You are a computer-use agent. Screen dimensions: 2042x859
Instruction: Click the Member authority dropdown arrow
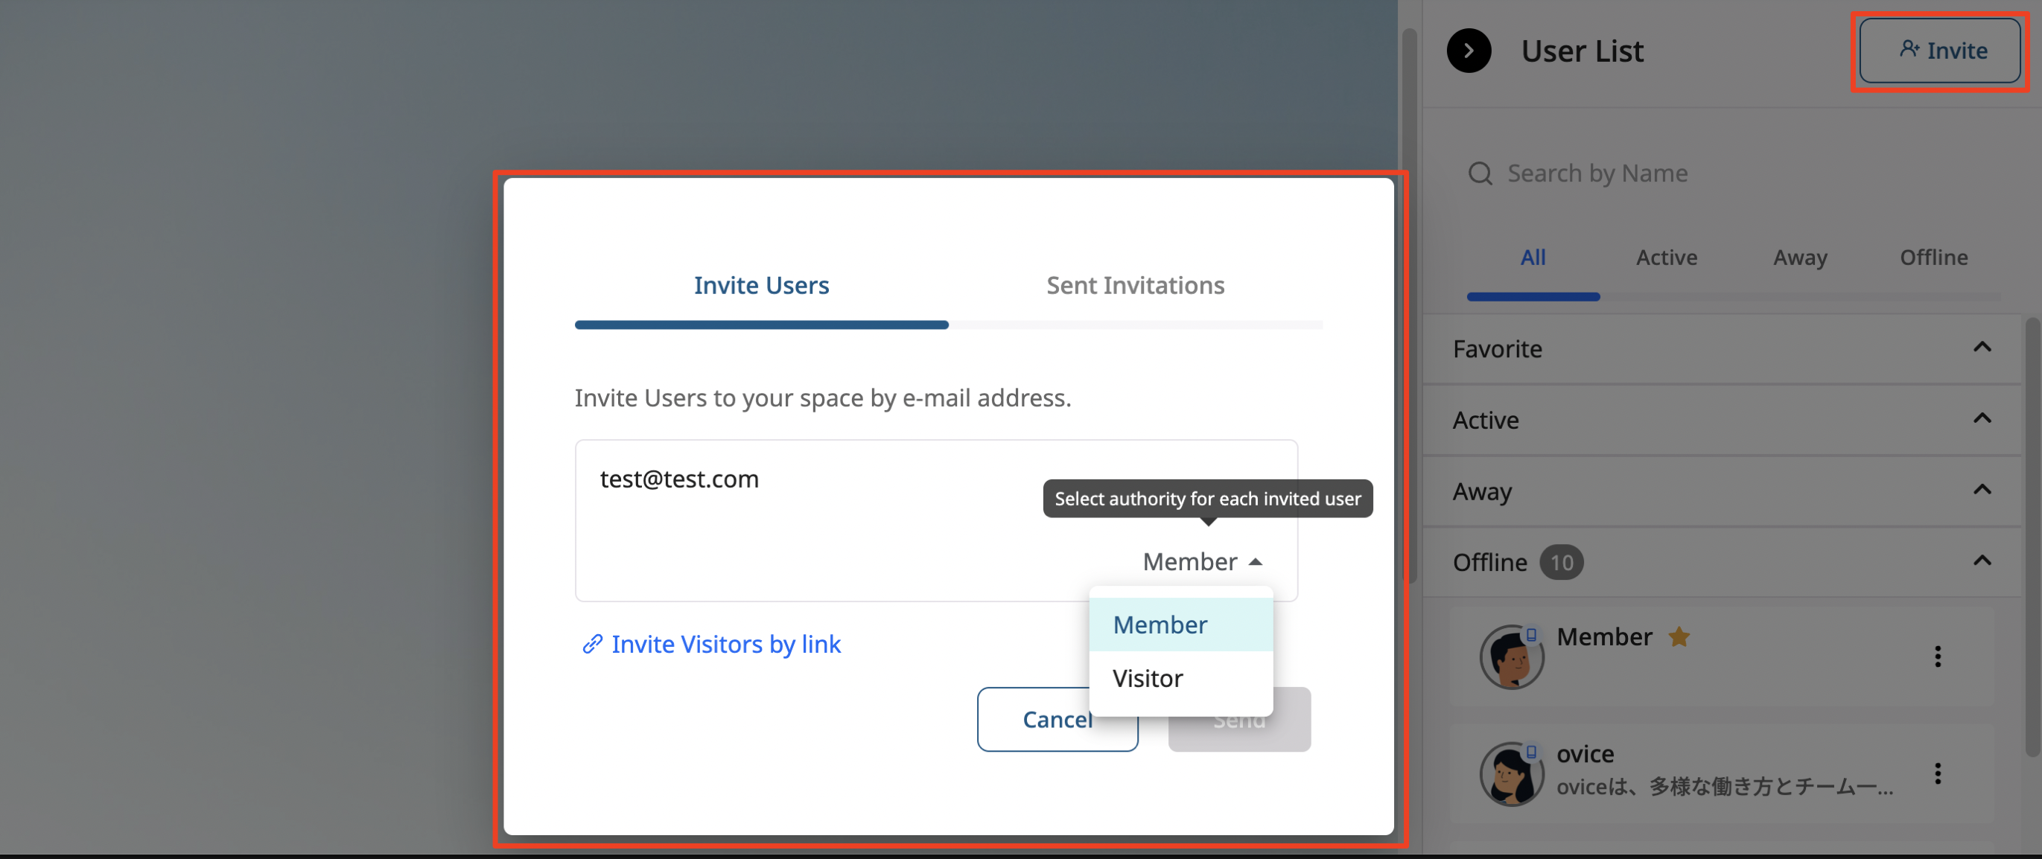pos(1255,562)
